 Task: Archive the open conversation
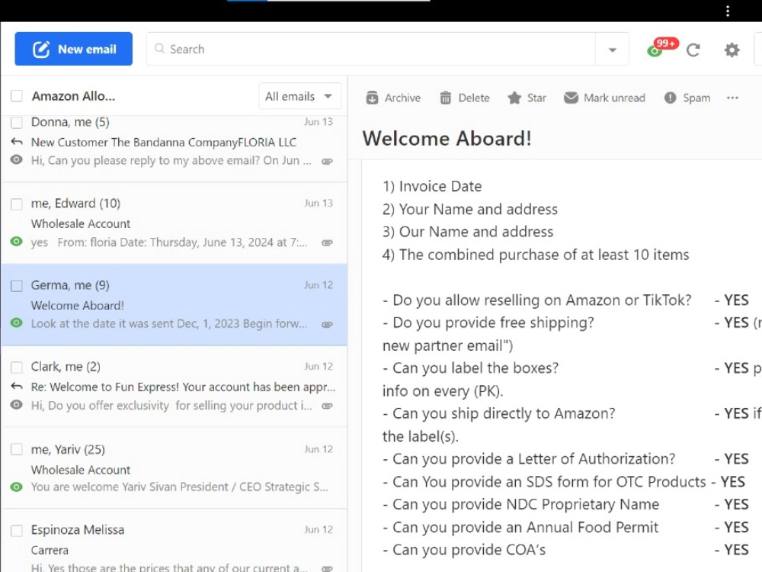(x=393, y=98)
